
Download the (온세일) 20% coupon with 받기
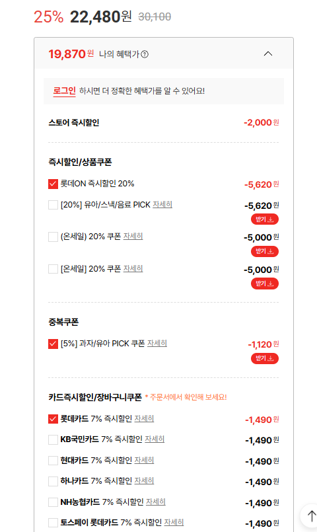click(265, 251)
